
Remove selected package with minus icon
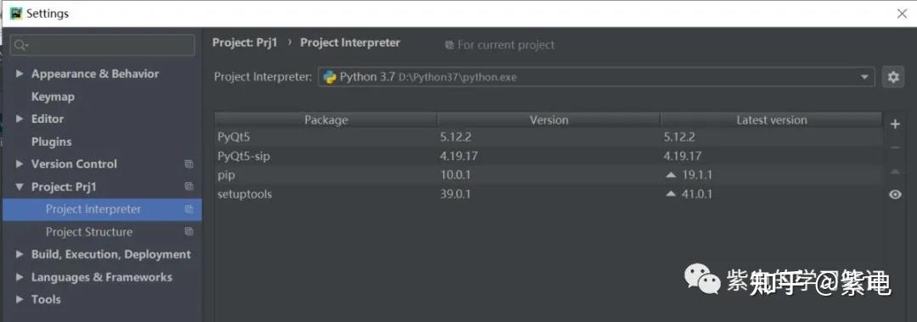895,148
